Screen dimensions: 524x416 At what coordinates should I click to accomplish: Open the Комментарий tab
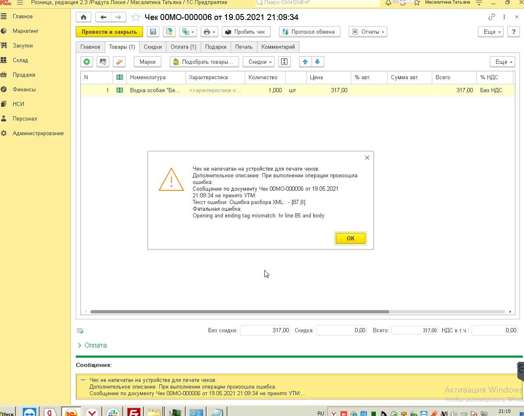click(x=278, y=47)
